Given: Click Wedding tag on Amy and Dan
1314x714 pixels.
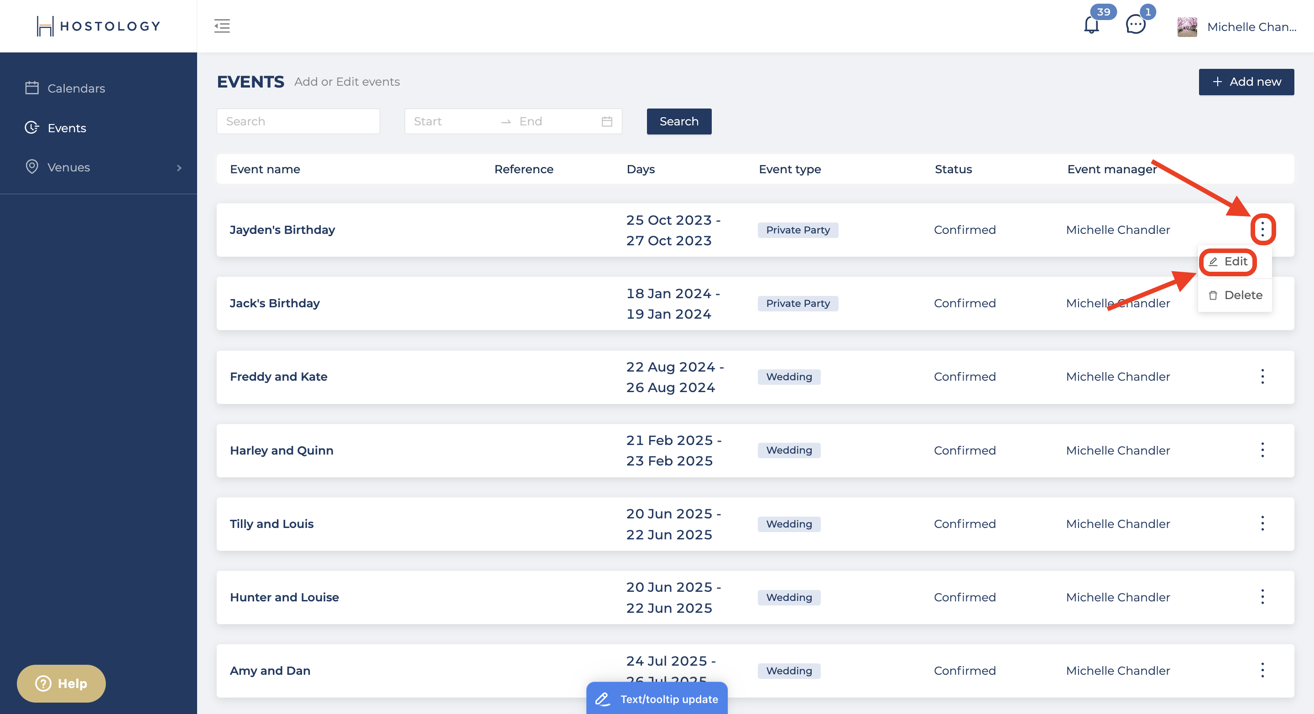Looking at the screenshot, I should (x=788, y=671).
